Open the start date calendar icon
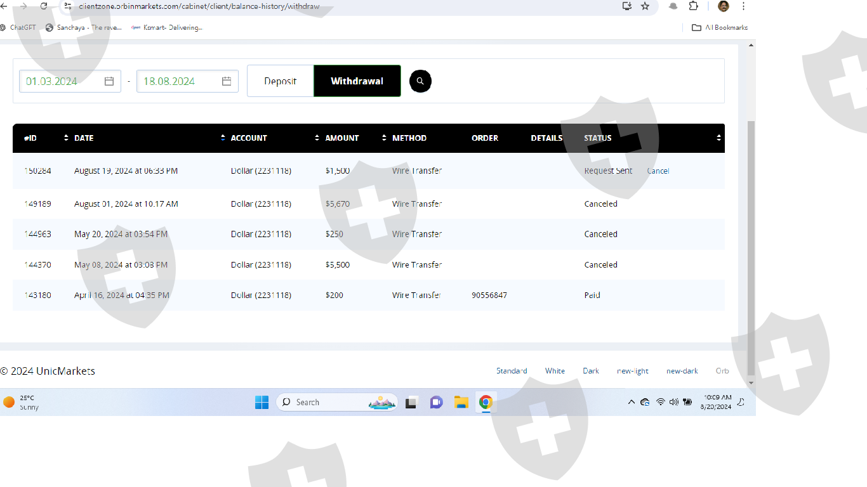Screen dimensions: 867x487 click(x=109, y=81)
